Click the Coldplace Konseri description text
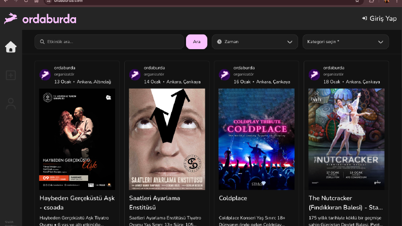Image resolution: width=402 pixels, height=226 pixels. pos(252,221)
